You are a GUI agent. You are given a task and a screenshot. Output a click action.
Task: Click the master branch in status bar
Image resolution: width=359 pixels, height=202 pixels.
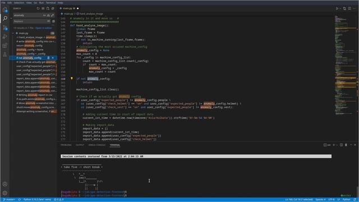pyautogui.click(x=9, y=200)
